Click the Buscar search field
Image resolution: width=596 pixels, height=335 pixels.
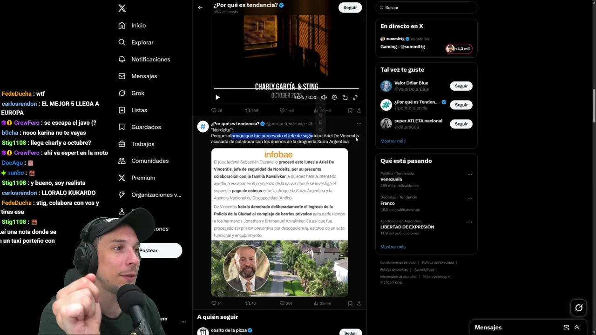427,7
